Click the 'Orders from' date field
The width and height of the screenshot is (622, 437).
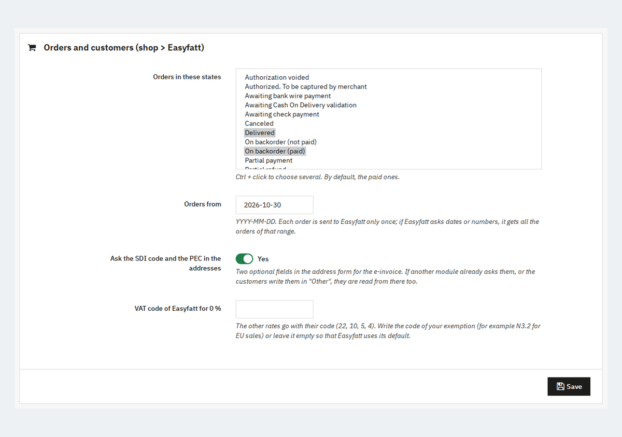pos(275,205)
